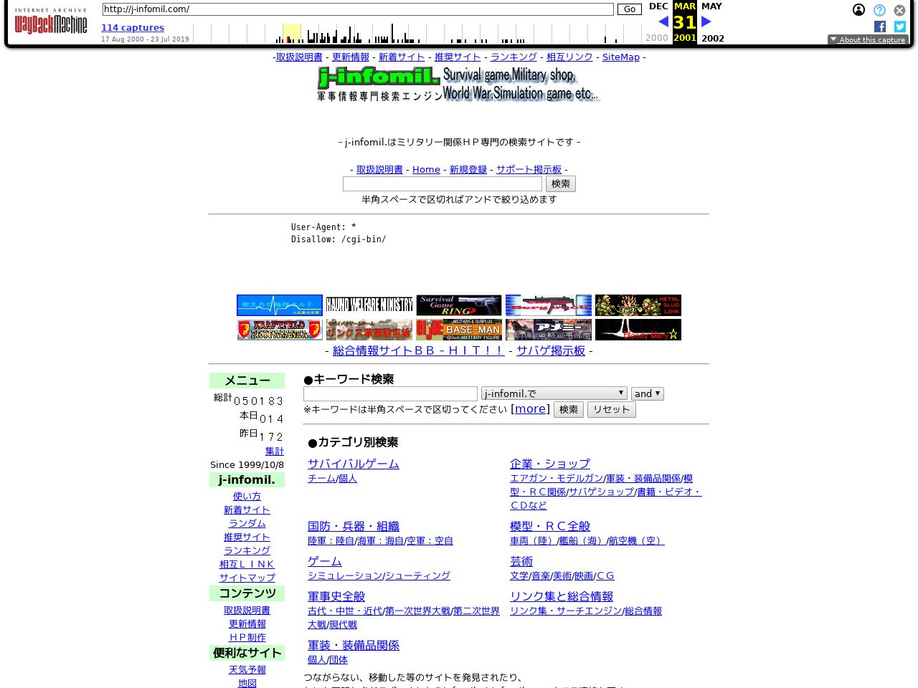Click the METAL SLUG LINK banner
The width and height of the screenshot is (918, 688).
click(x=638, y=305)
